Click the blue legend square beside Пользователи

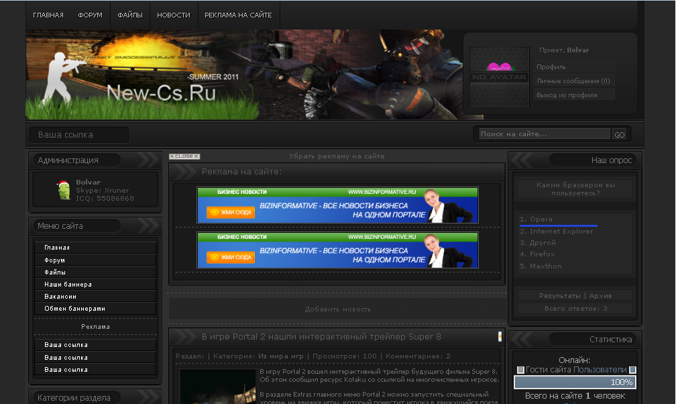632,370
